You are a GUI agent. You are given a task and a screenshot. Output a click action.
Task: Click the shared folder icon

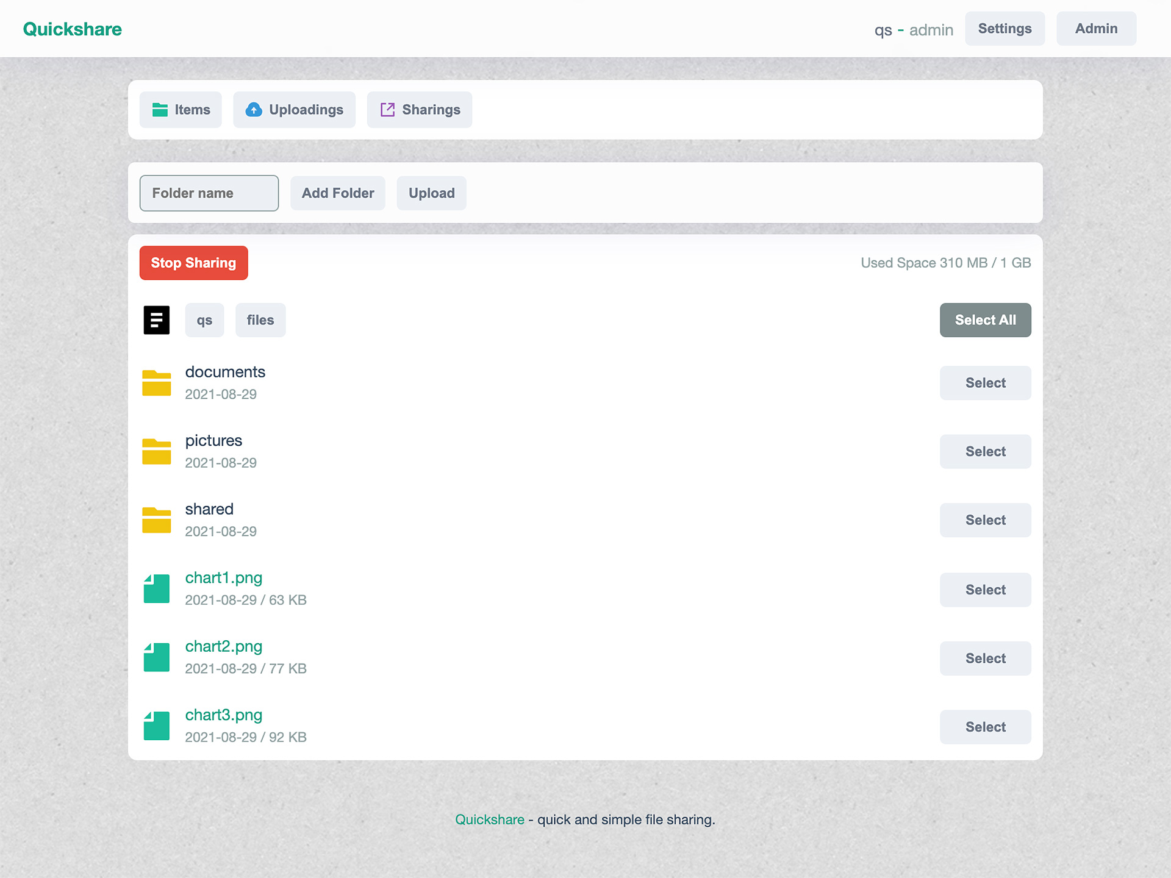click(156, 520)
